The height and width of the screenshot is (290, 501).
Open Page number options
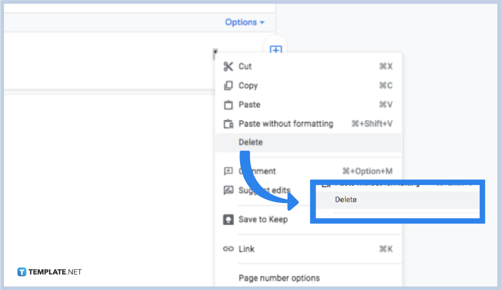pos(279,278)
